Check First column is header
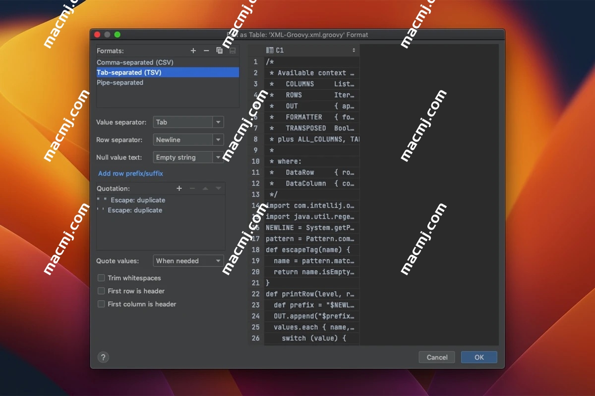 (102, 304)
